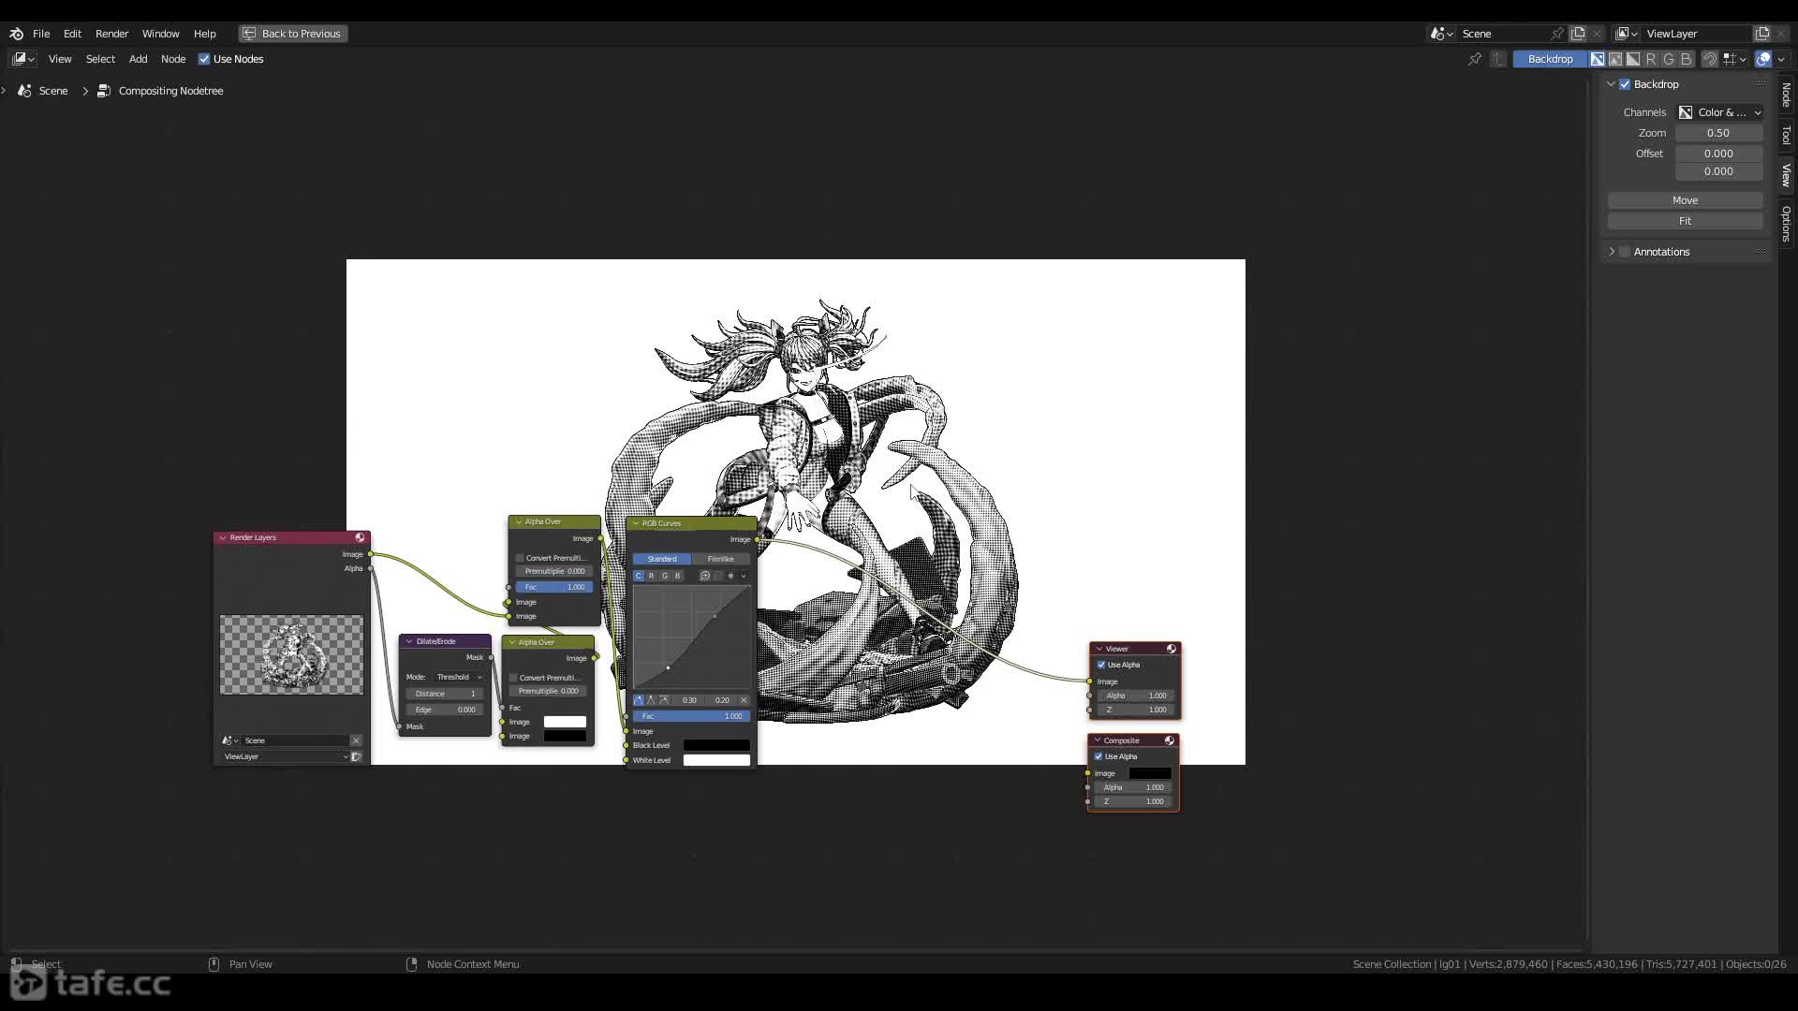Enable Convert Premultiplied on upper Alpha Over
The image size is (1798, 1011).
pyautogui.click(x=520, y=558)
